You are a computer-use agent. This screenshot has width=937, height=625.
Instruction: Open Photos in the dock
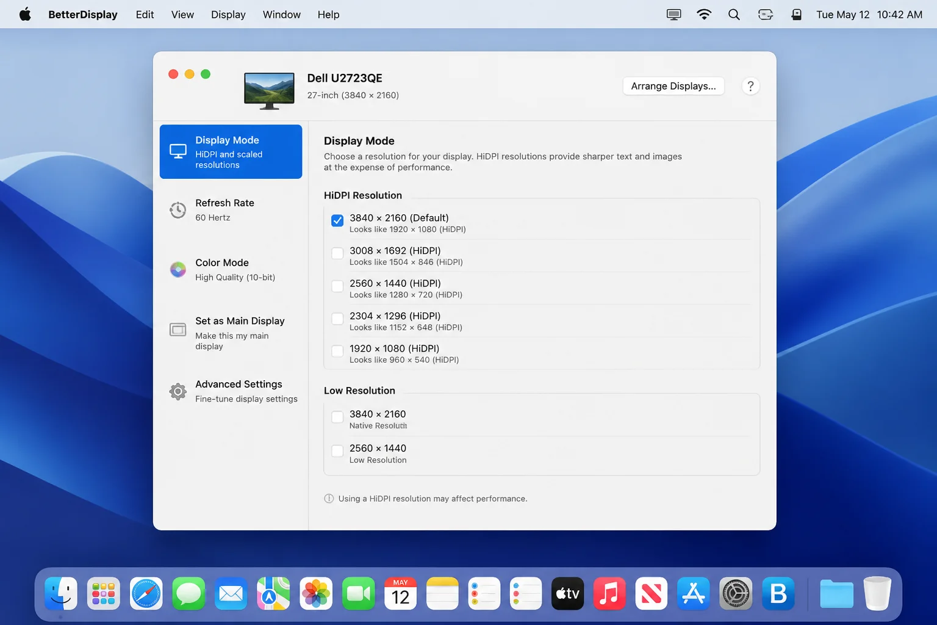point(316,593)
